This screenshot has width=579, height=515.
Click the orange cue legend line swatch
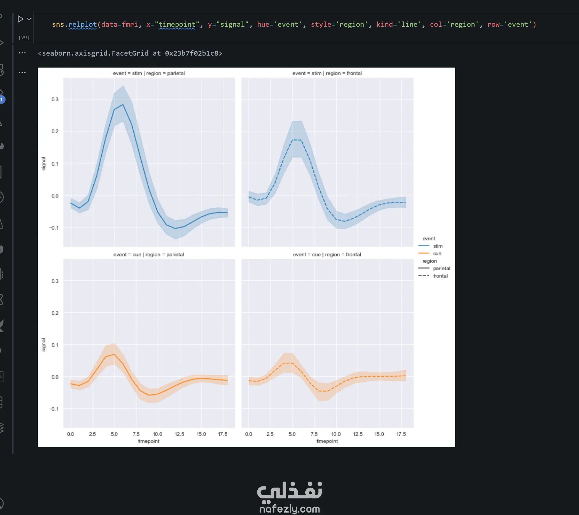[424, 253]
